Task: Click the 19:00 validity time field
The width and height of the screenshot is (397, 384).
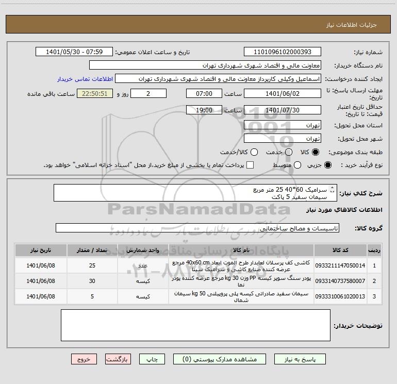Action: [x=204, y=110]
